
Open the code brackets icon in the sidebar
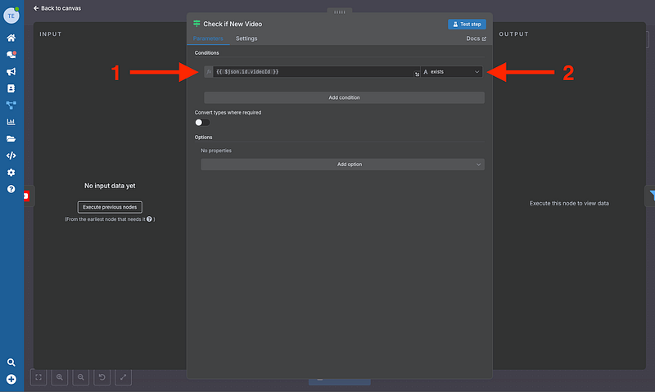point(11,155)
